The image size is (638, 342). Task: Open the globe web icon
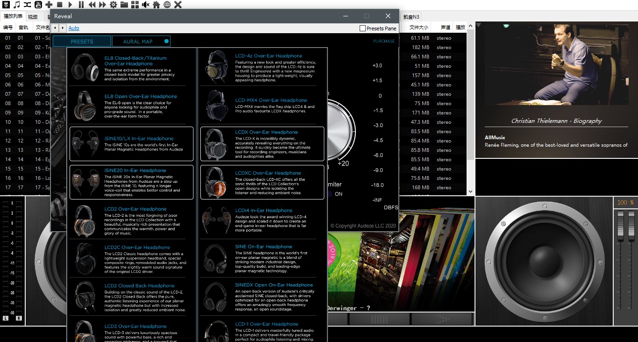(x=167, y=5)
